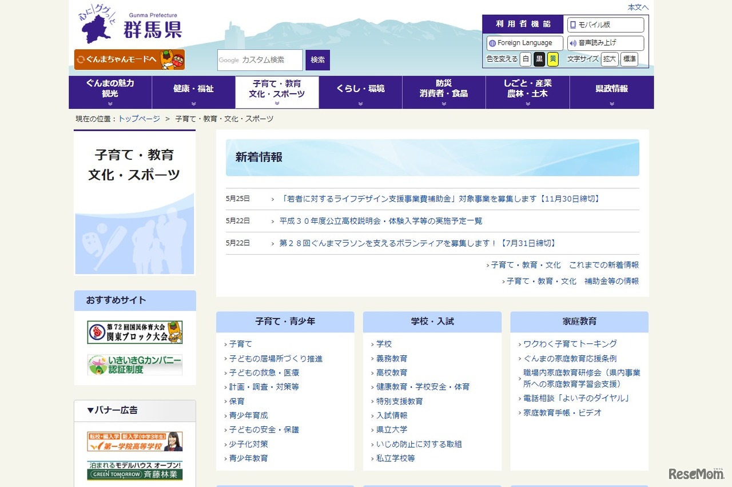Go to トップページ breadcrumb link
The image size is (732, 487).
139,119
